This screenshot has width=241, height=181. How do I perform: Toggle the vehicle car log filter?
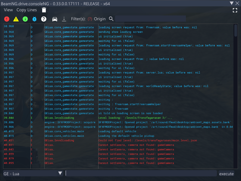55,19
